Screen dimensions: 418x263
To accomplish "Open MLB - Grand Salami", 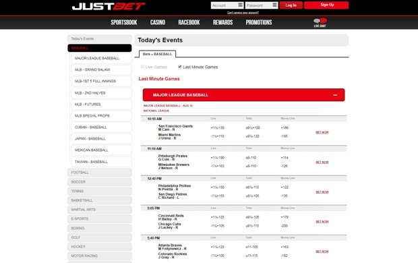I will tap(101, 69).
